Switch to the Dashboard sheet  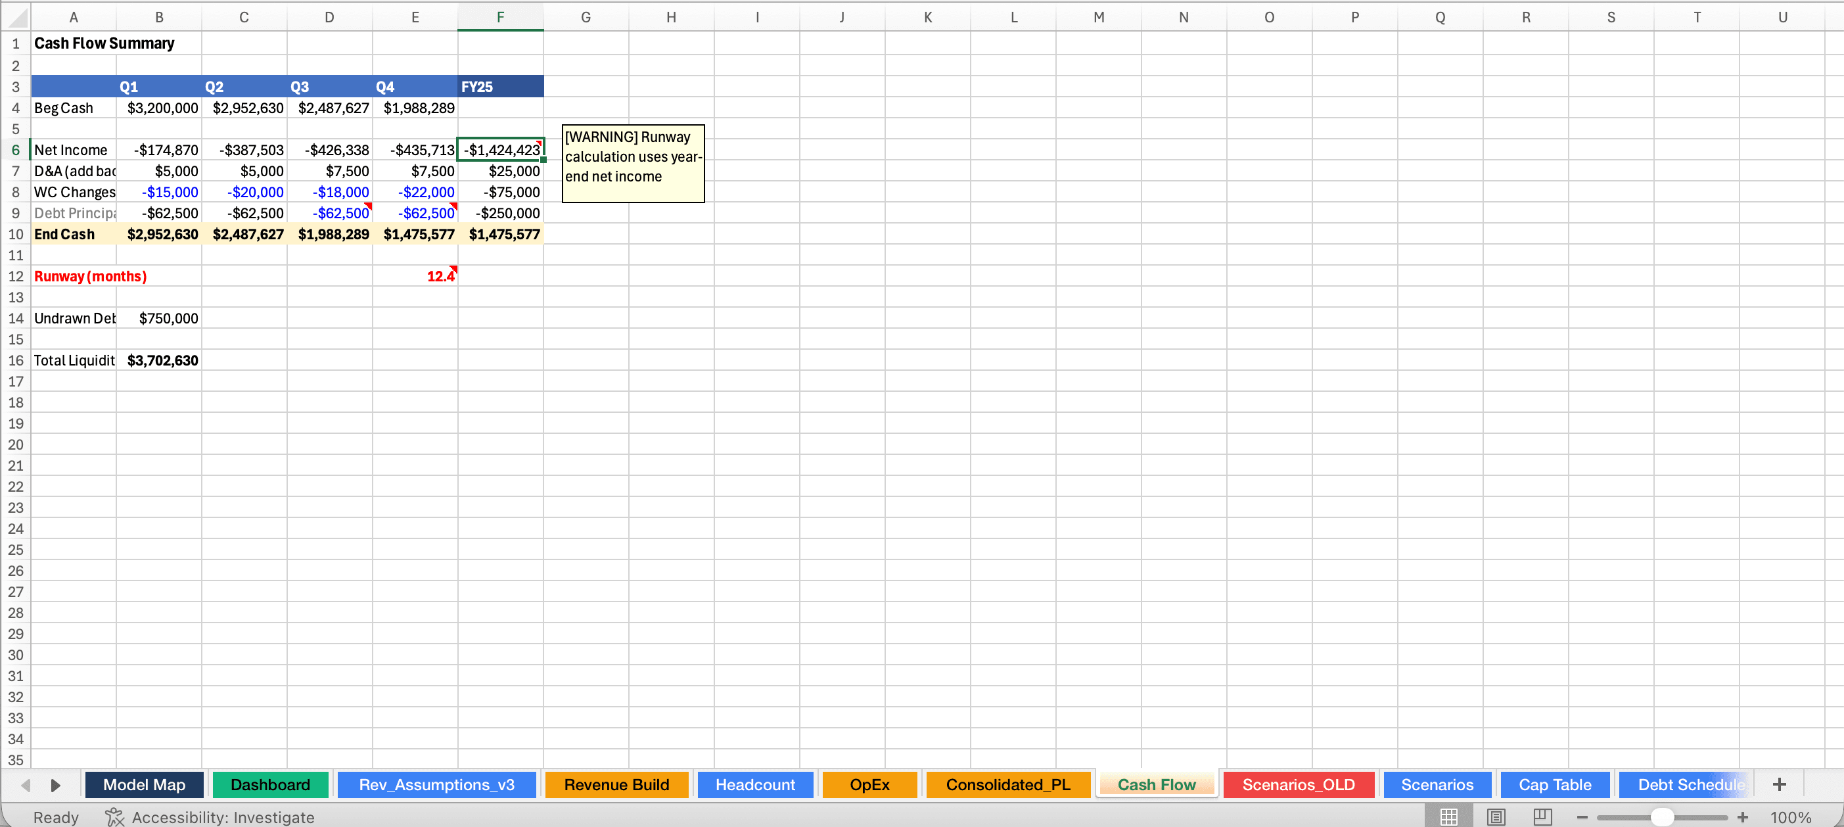coord(271,784)
